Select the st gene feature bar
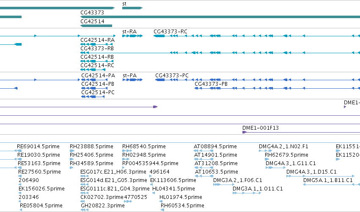The height and width of the screenshot is (212, 360). (132, 8)
